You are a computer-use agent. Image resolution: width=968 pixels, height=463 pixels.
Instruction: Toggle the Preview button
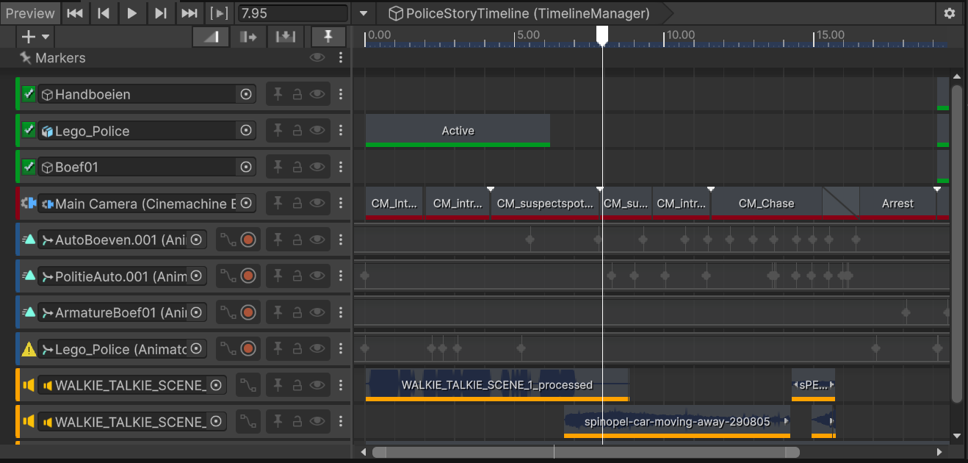pos(30,13)
